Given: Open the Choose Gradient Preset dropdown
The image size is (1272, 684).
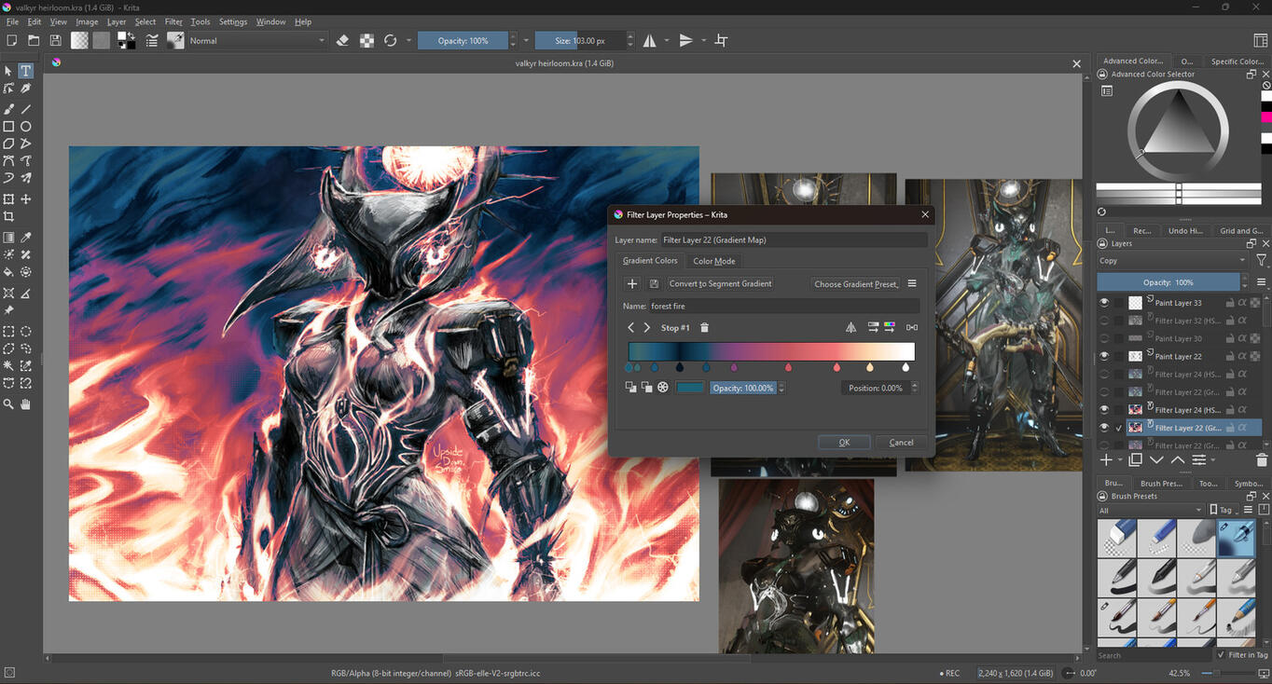Looking at the screenshot, I should 856,283.
